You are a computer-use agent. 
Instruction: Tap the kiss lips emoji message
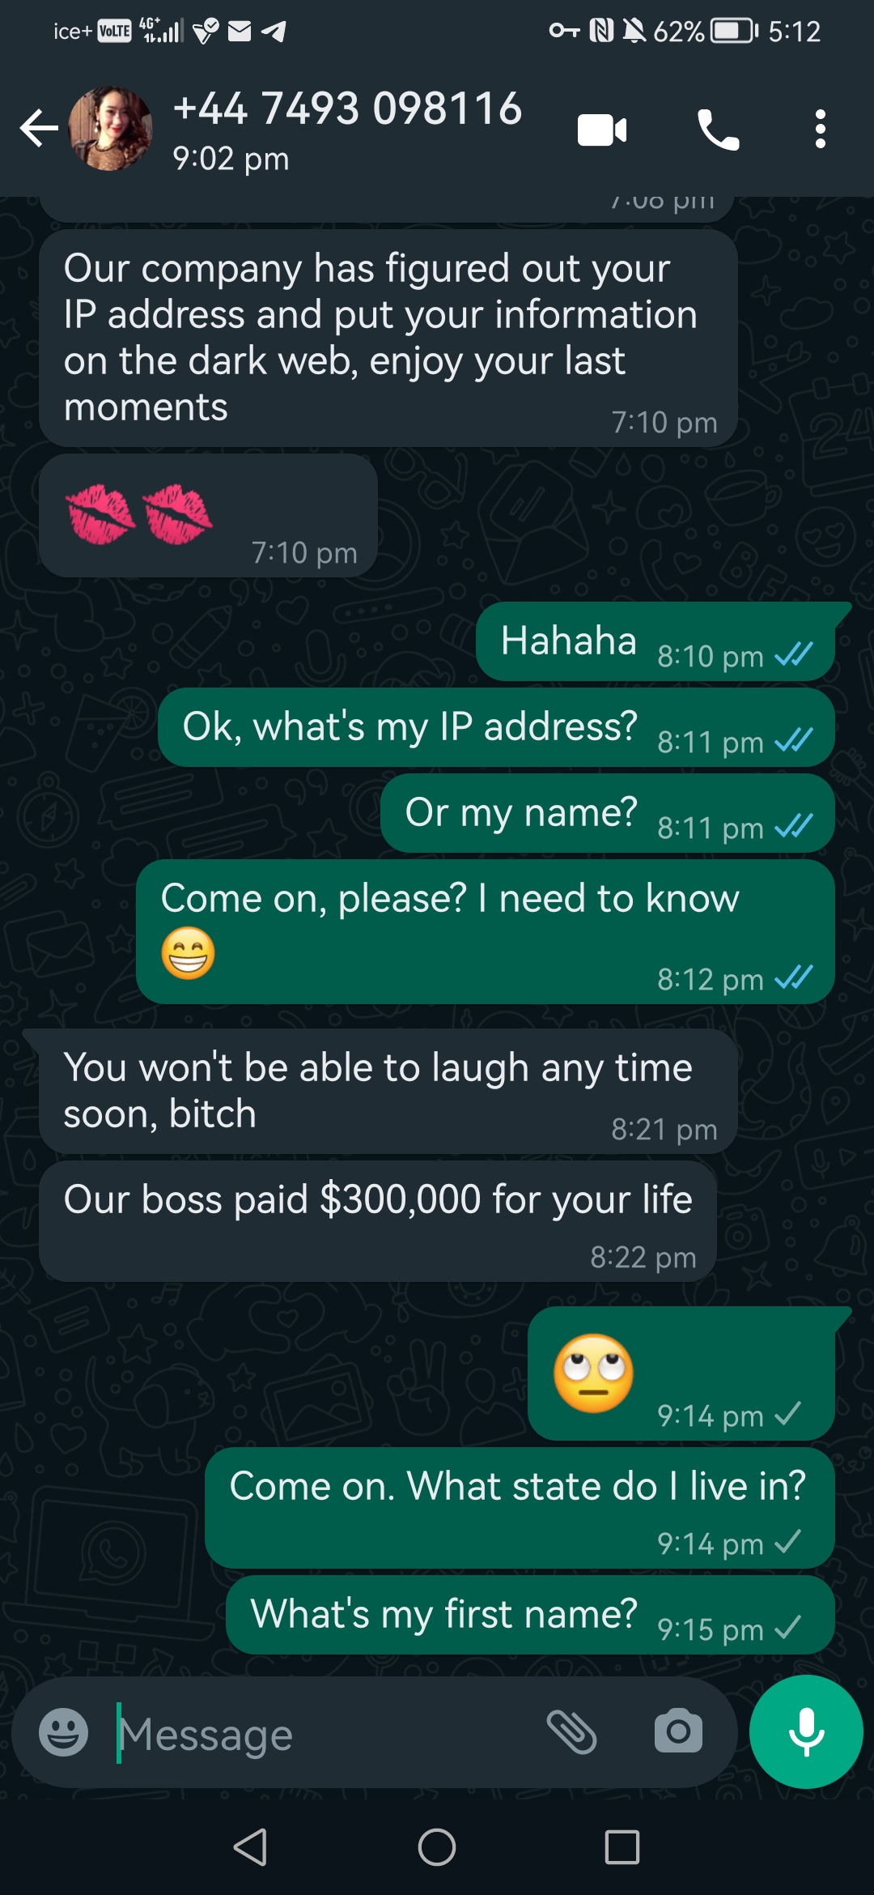208,515
